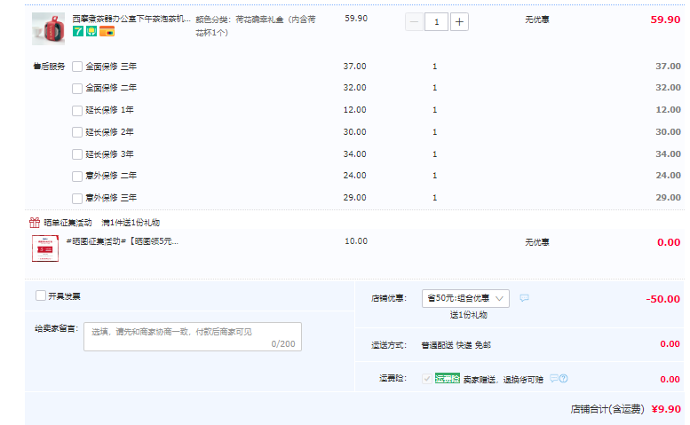Screen dimensions: 690x425
Task: Click the 32.00 unit price for 全面保修 二年
Action: pyautogui.click(x=354, y=88)
